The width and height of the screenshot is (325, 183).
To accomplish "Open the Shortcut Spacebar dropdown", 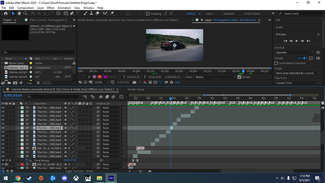I will (294, 52).
